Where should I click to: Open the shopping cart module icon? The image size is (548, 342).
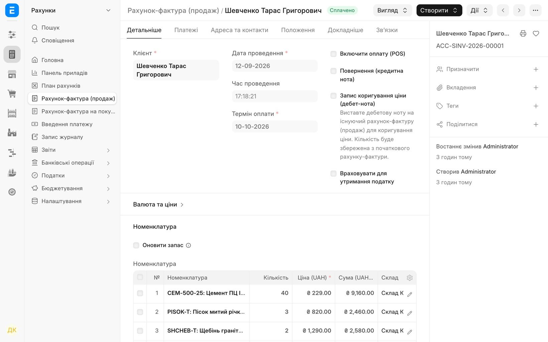12,94
